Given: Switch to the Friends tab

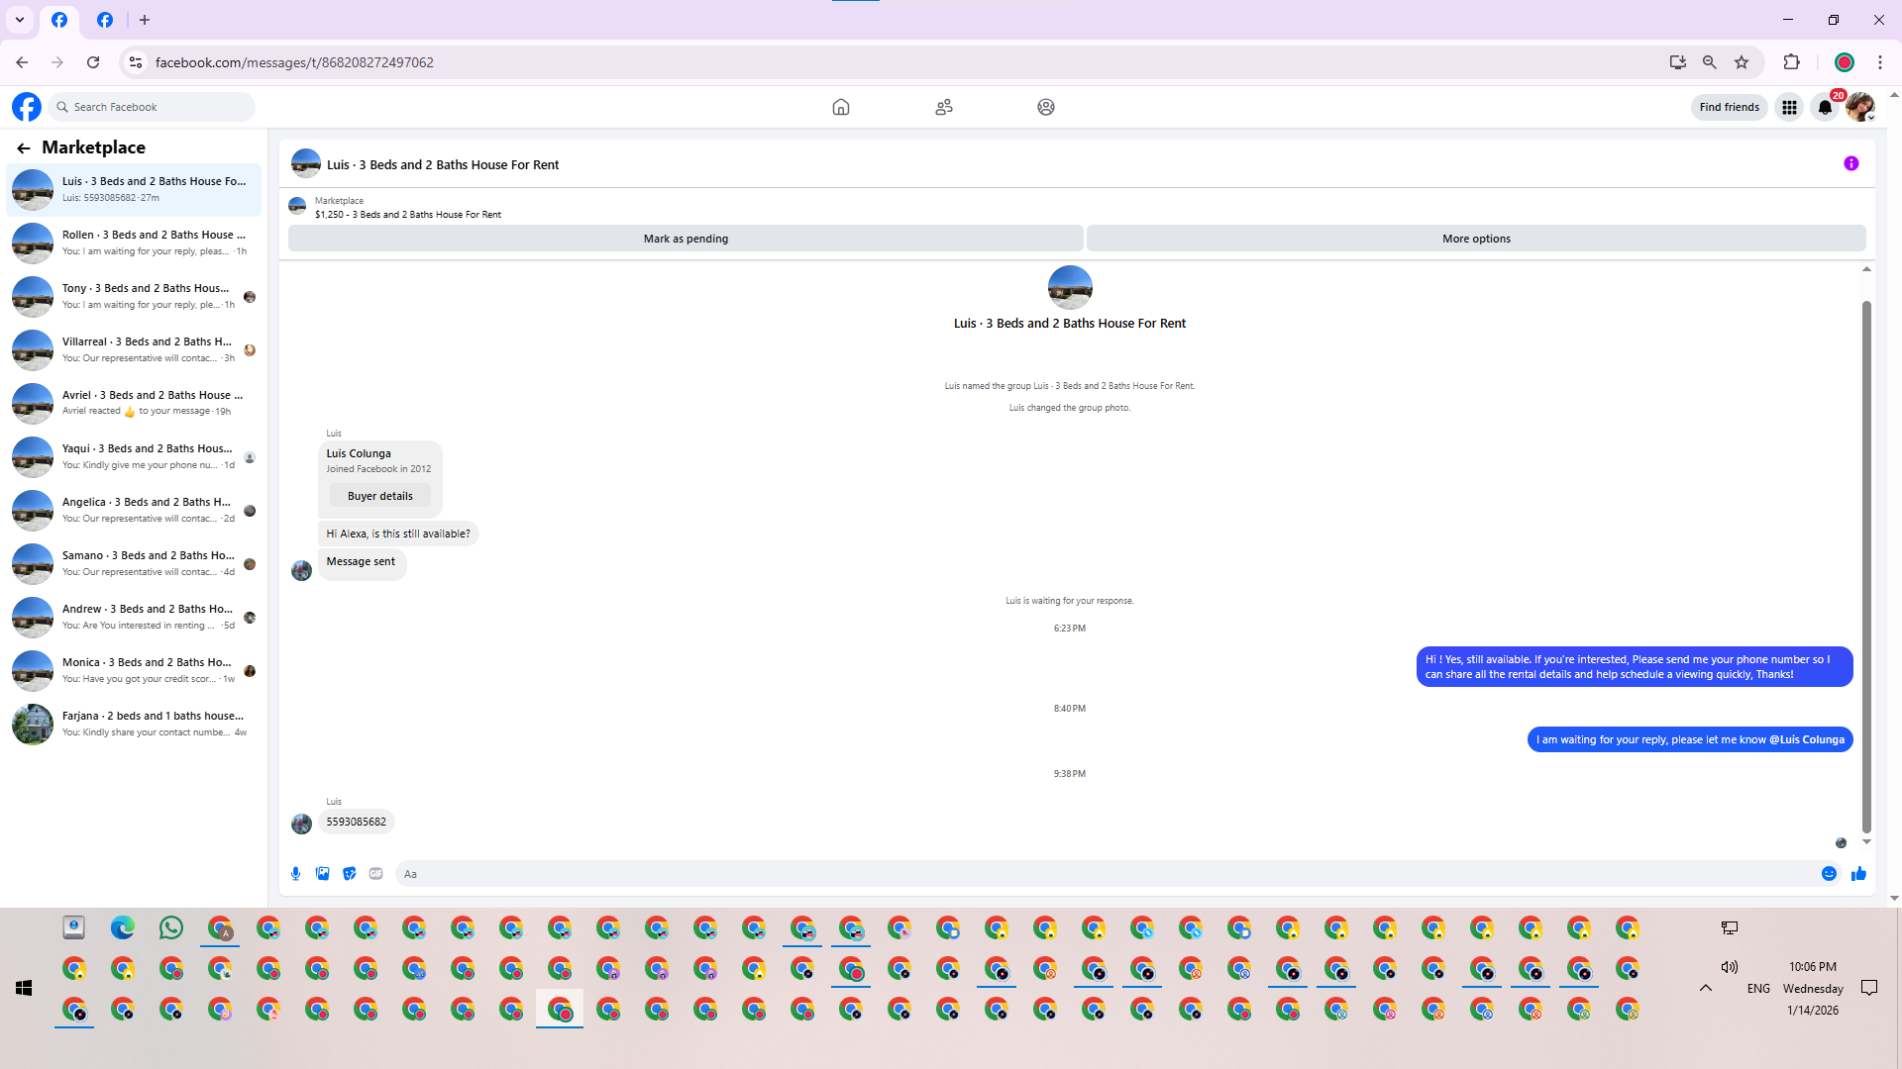Looking at the screenshot, I should (943, 107).
